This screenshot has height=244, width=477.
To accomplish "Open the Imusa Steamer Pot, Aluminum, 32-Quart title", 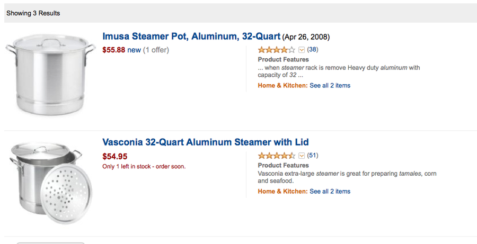I will pyautogui.click(x=191, y=37).
